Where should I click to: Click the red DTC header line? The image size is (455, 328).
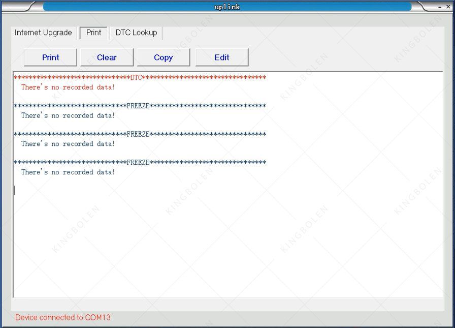pos(140,78)
